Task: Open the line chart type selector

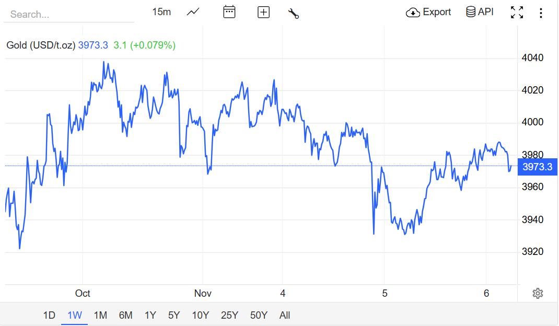Action: 193,12
